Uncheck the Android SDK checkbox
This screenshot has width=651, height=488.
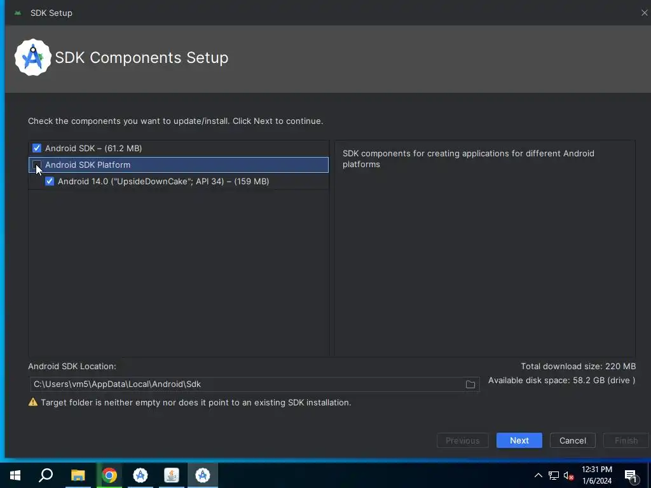(37, 148)
